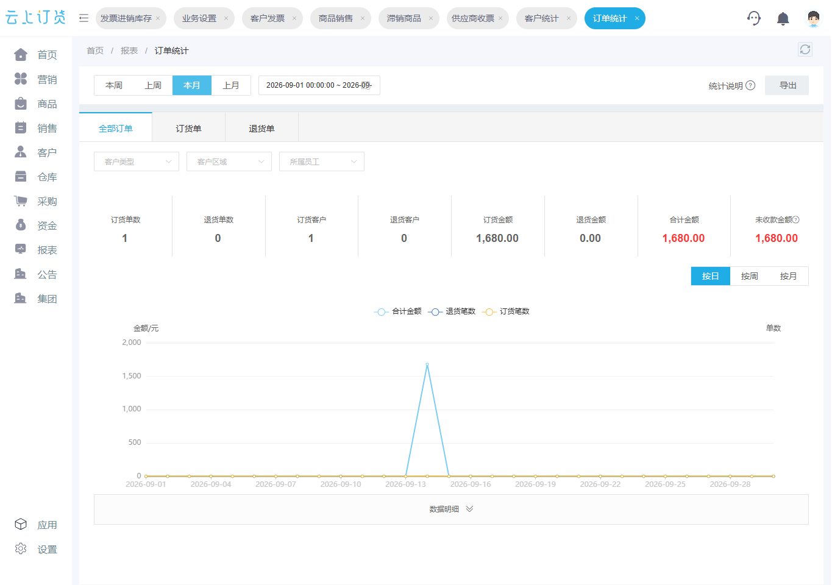Open the 客户区域 dropdown
The image size is (832, 585).
229,161
